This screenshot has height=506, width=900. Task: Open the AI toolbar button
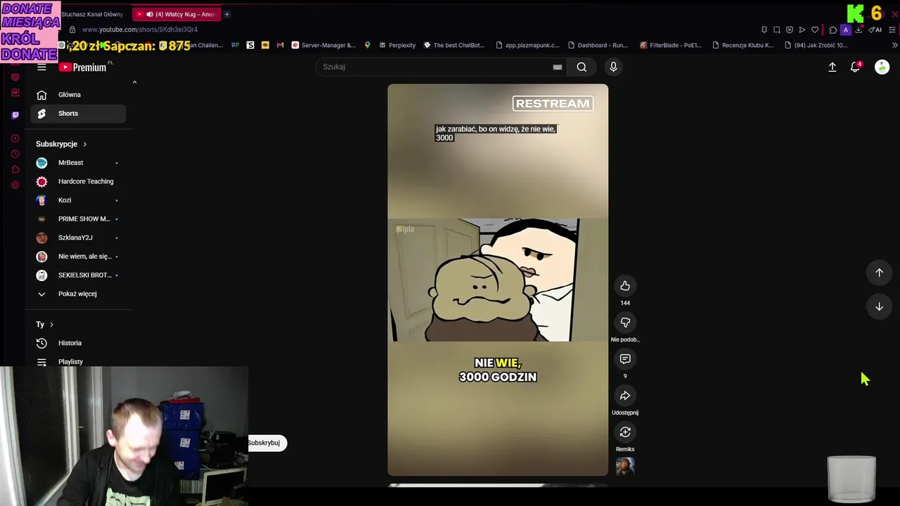(x=875, y=30)
